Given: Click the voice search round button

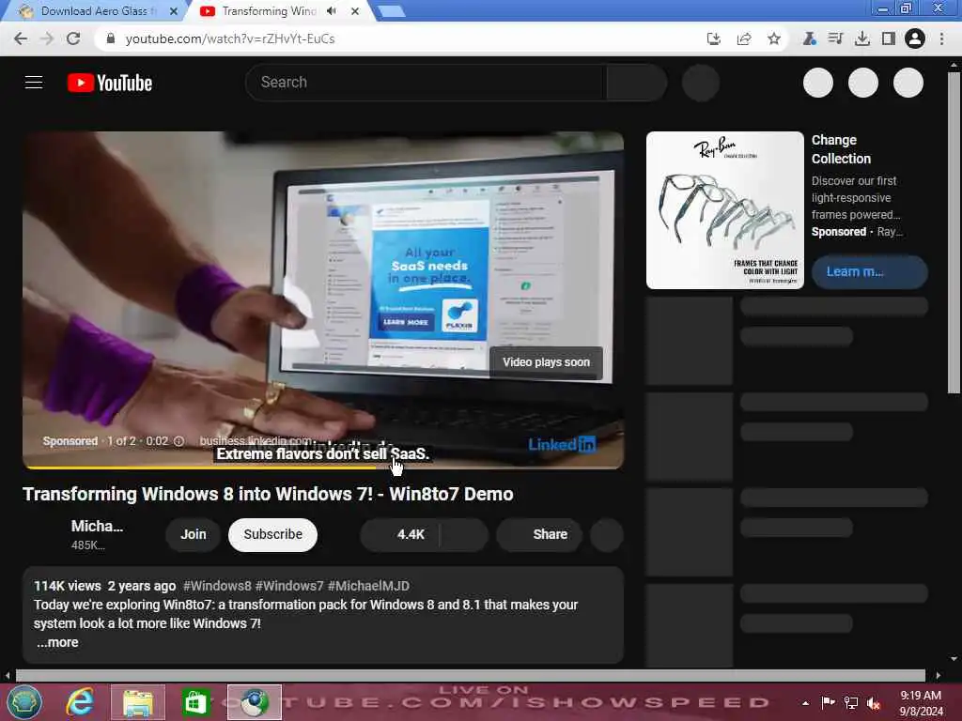Looking at the screenshot, I should click(x=701, y=83).
